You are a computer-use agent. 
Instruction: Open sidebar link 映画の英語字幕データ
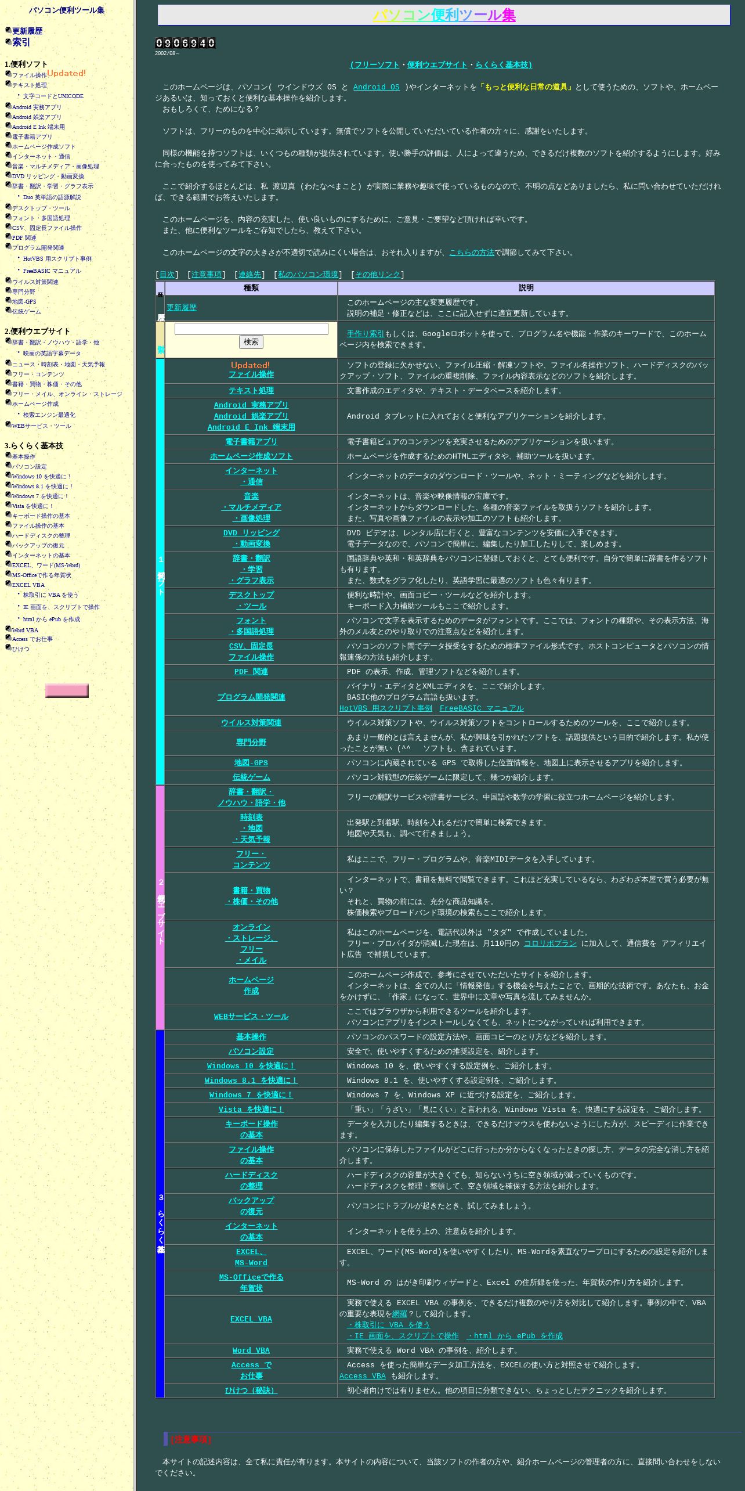(52, 354)
